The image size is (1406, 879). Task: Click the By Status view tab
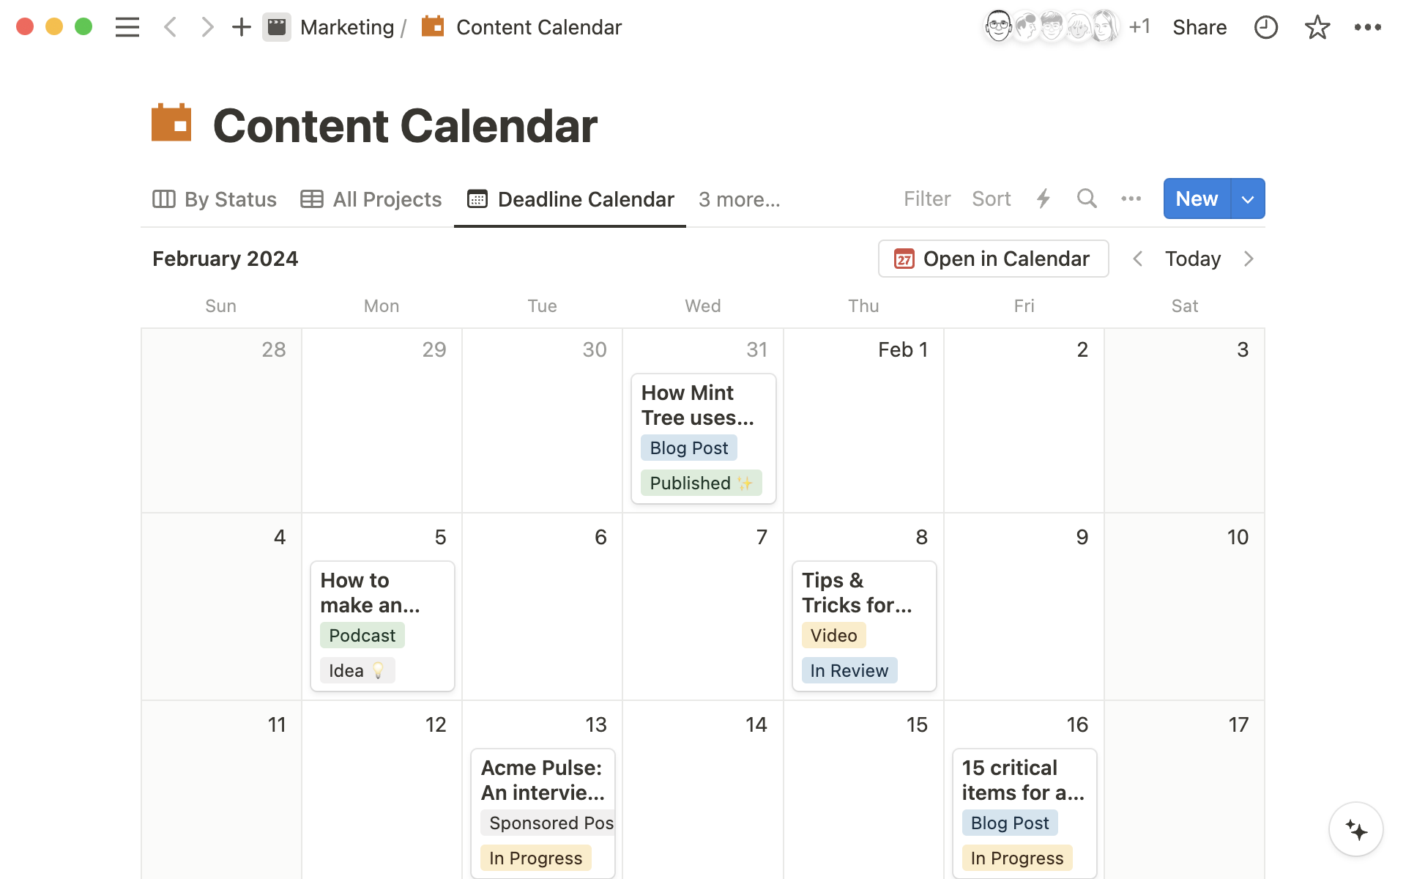tap(215, 199)
